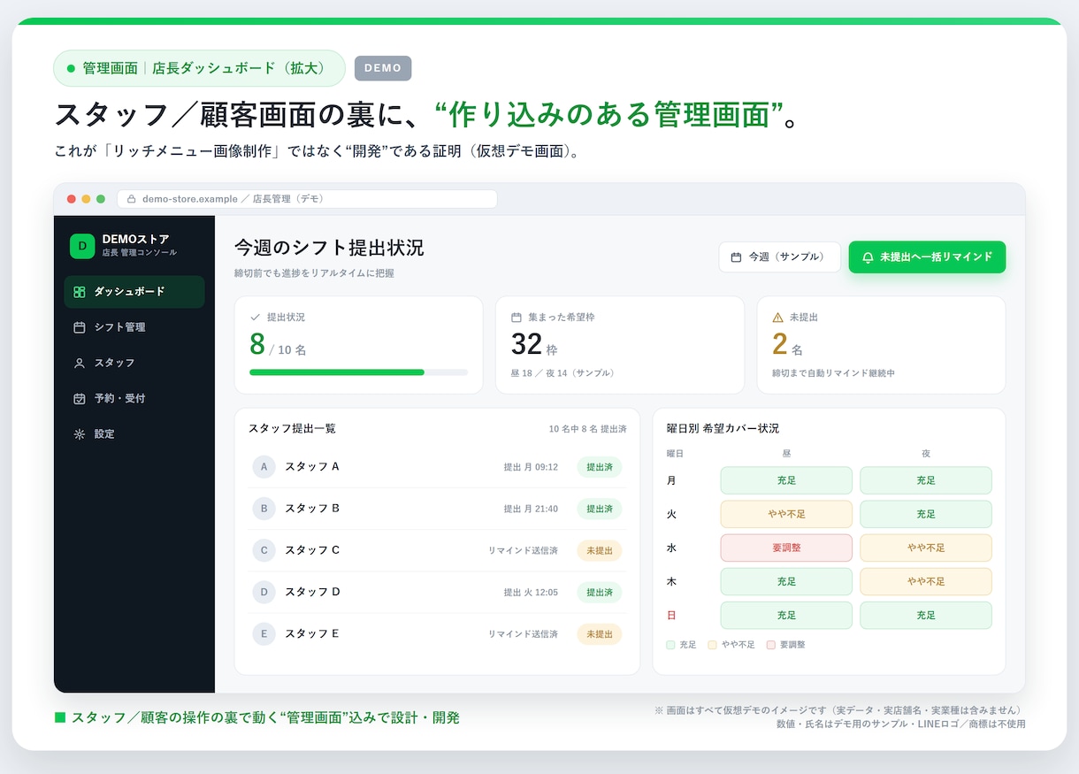This screenshot has height=774, width=1079.
Task: Open 予約・受付 in the sidebar
Action: 134,399
